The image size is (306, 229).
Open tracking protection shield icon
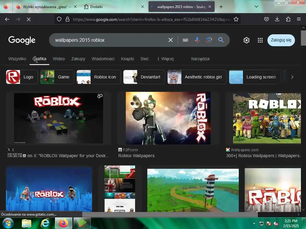point(59,19)
